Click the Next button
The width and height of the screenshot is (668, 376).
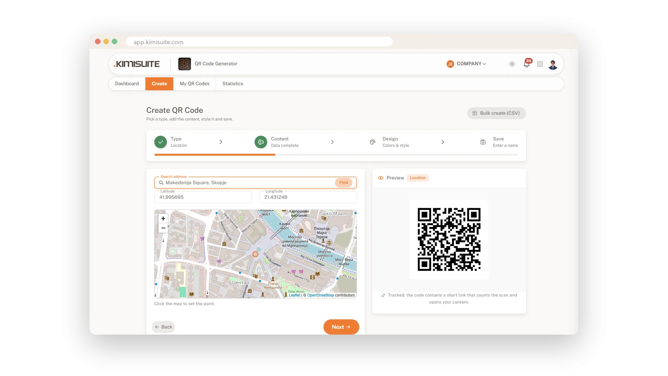341,327
